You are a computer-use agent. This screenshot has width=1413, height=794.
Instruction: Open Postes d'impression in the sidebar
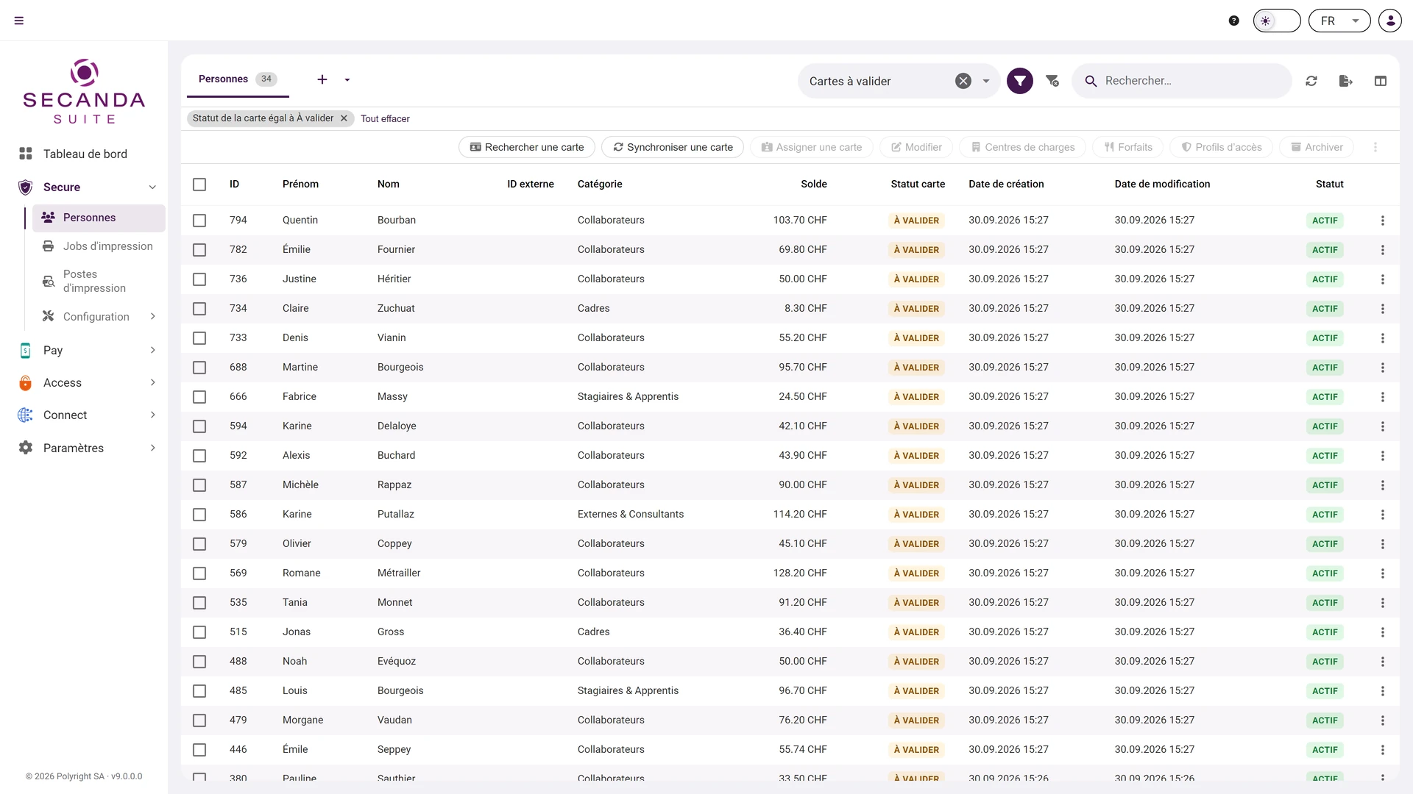point(99,281)
